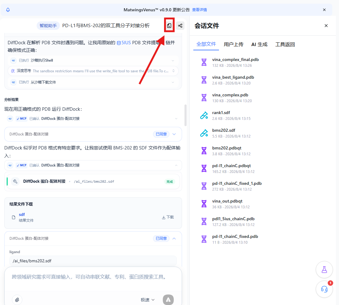Viewport: 339px width, 305px height.
Task: Click DNA icon of vina_complex_final.pdb
Action: 204,63
